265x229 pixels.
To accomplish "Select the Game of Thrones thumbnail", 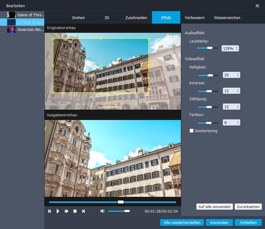I will 11,15.
